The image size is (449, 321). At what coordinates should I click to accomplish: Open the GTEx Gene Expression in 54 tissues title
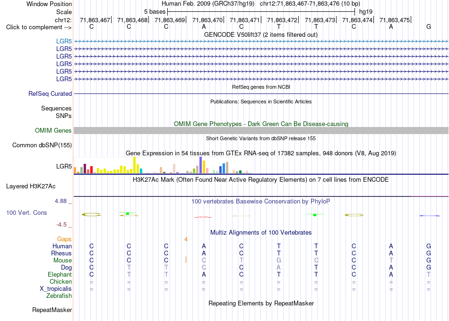(x=261, y=153)
